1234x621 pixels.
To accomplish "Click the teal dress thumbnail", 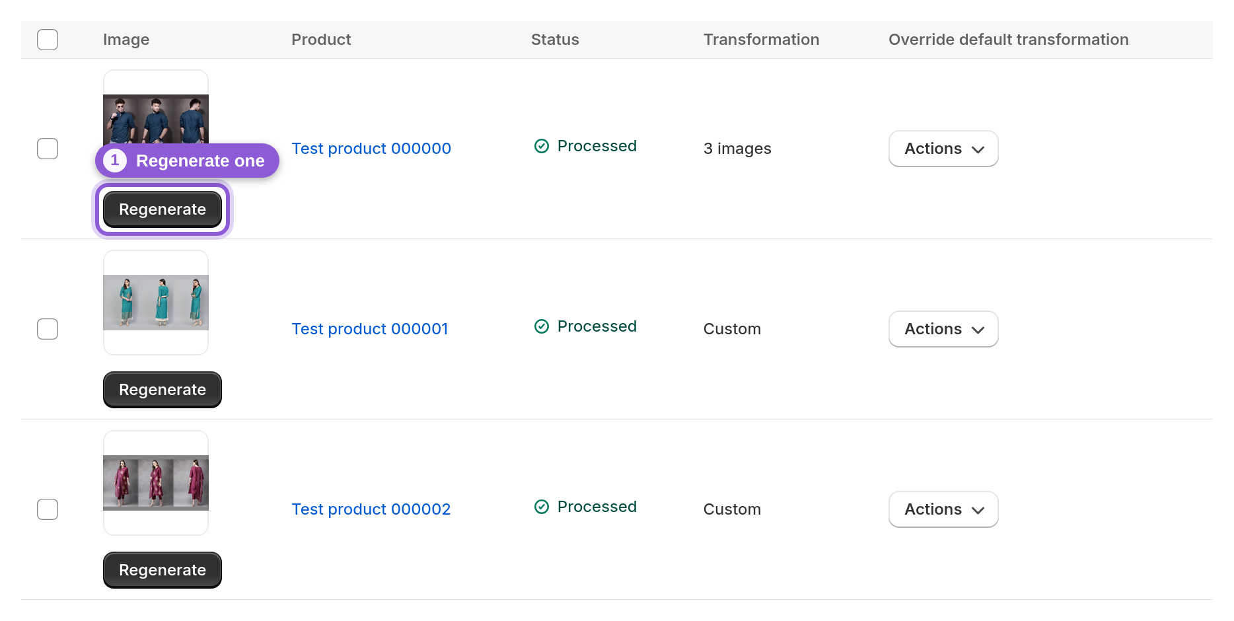I will [x=156, y=303].
